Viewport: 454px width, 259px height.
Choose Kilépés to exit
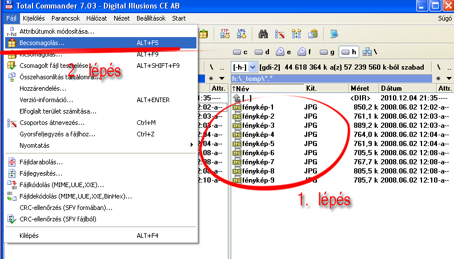101,236
